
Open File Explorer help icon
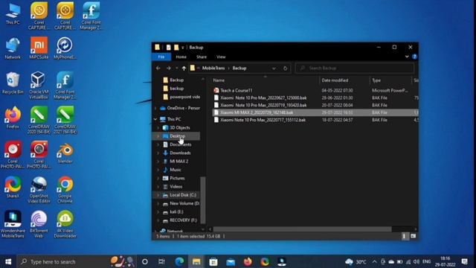pyautogui.click(x=414, y=57)
